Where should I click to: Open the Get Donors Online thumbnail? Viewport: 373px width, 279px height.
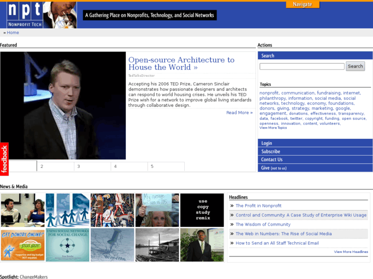tap(22, 245)
